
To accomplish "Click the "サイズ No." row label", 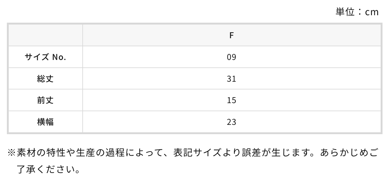I will tap(46, 57).
